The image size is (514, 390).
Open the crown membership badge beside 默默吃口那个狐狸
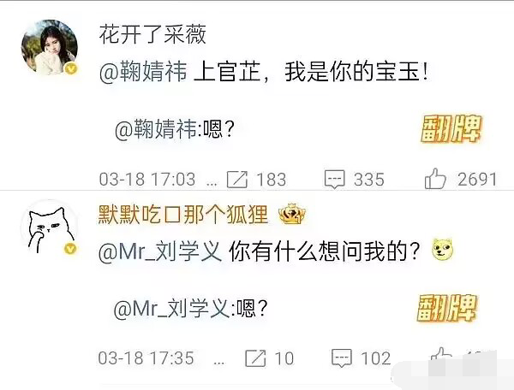(291, 214)
